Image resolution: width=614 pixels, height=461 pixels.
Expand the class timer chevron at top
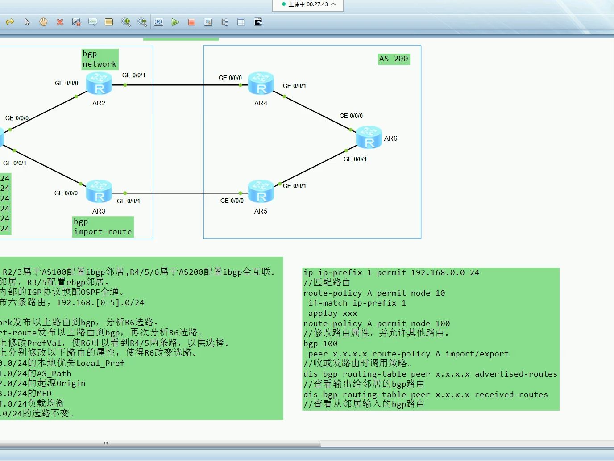pyautogui.click(x=333, y=4)
